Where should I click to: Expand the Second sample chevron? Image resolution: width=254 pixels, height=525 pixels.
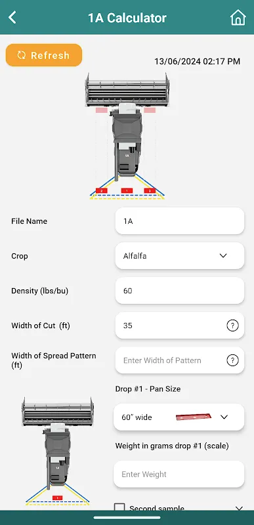tap(239, 508)
